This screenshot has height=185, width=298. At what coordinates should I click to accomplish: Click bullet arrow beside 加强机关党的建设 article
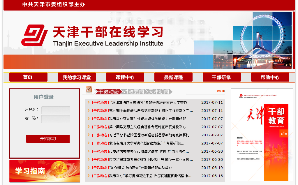click(x=89, y=168)
